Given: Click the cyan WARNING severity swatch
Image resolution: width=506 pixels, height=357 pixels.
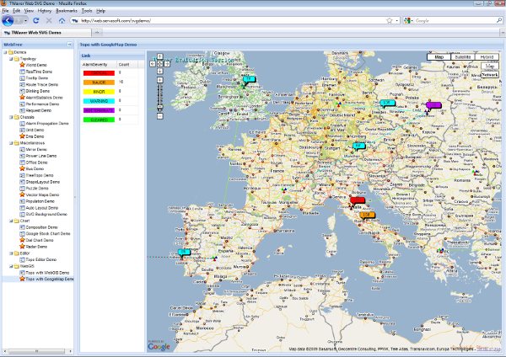Looking at the screenshot, I should 99,101.
